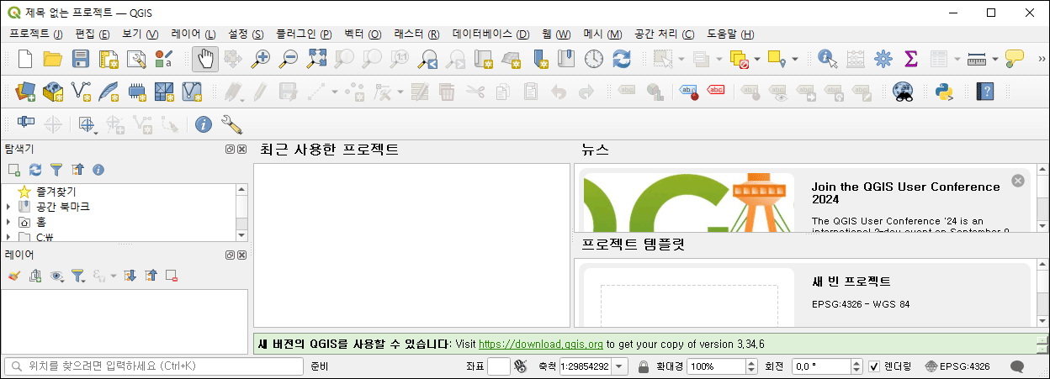Open the Layer Styling paintbrush icon
Image resolution: width=1050 pixels, height=379 pixels.
(x=13, y=276)
